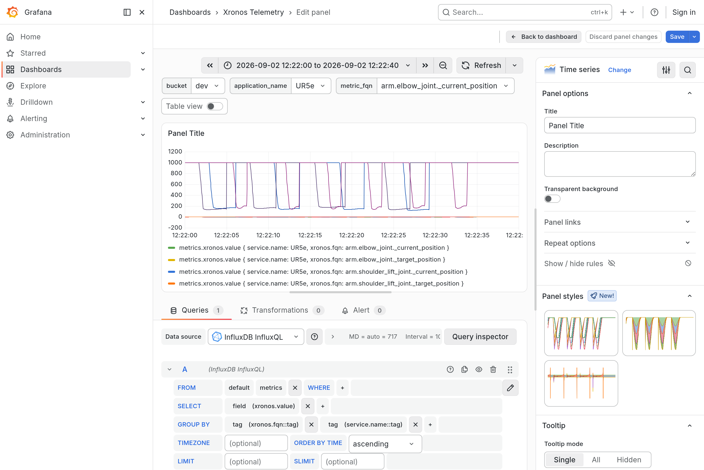Viewport: 704px width, 470px height.
Task: Switch to raw query edit mode (pencil)
Action: 510,388
